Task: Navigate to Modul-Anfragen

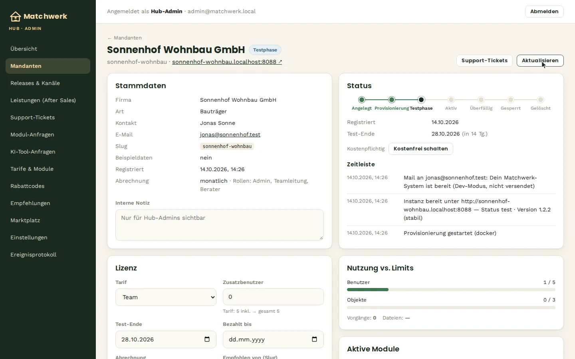Action: pyautogui.click(x=48, y=134)
